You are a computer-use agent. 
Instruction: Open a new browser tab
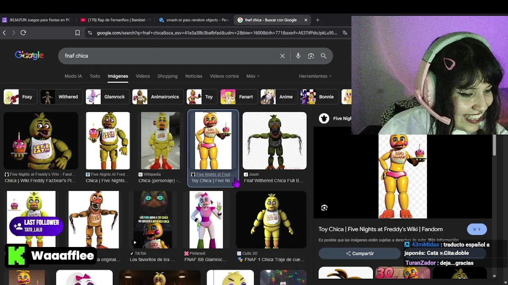pyautogui.click(x=317, y=20)
